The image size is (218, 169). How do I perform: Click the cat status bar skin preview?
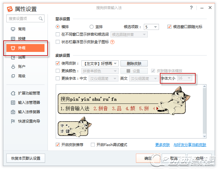pos(75,127)
